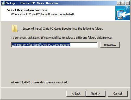The height and width of the screenshot is (100, 131).
Task: Cancel the Chris-PC Game Booster setup
Action: click(118, 94)
